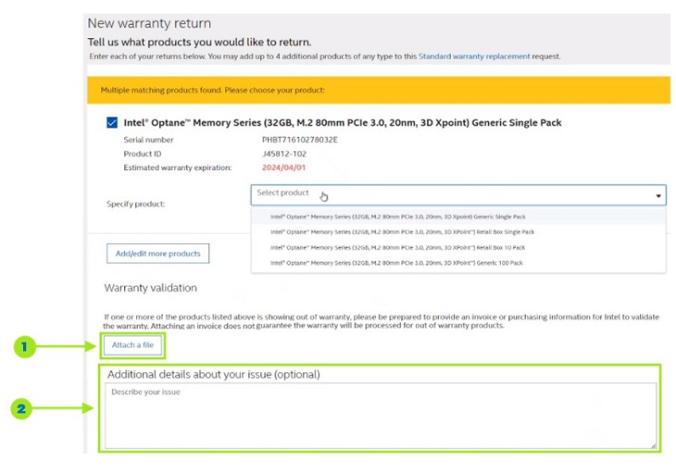Click the warranty expiration date 2024/04/01
The image size is (676, 473).
pos(286,168)
